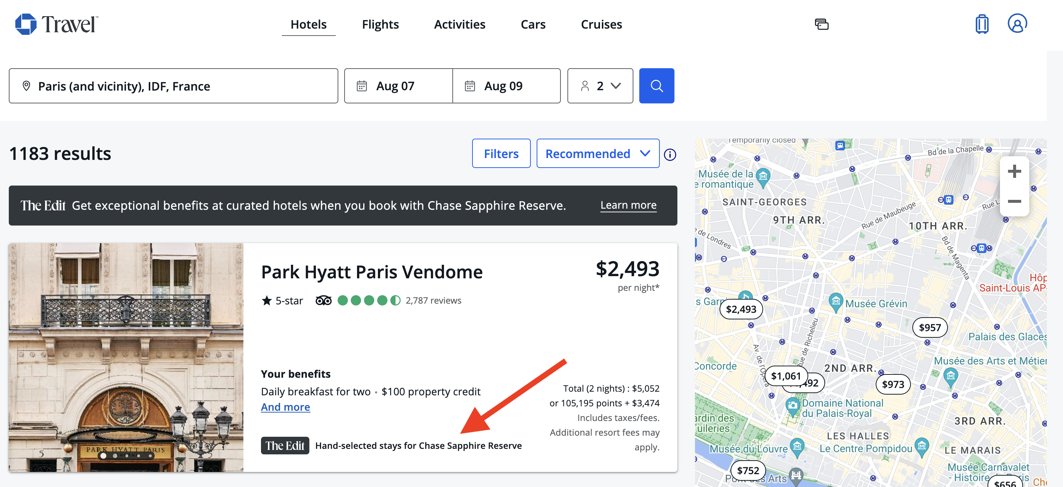Select the $2,493 price pin on map

pyautogui.click(x=741, y=309)
